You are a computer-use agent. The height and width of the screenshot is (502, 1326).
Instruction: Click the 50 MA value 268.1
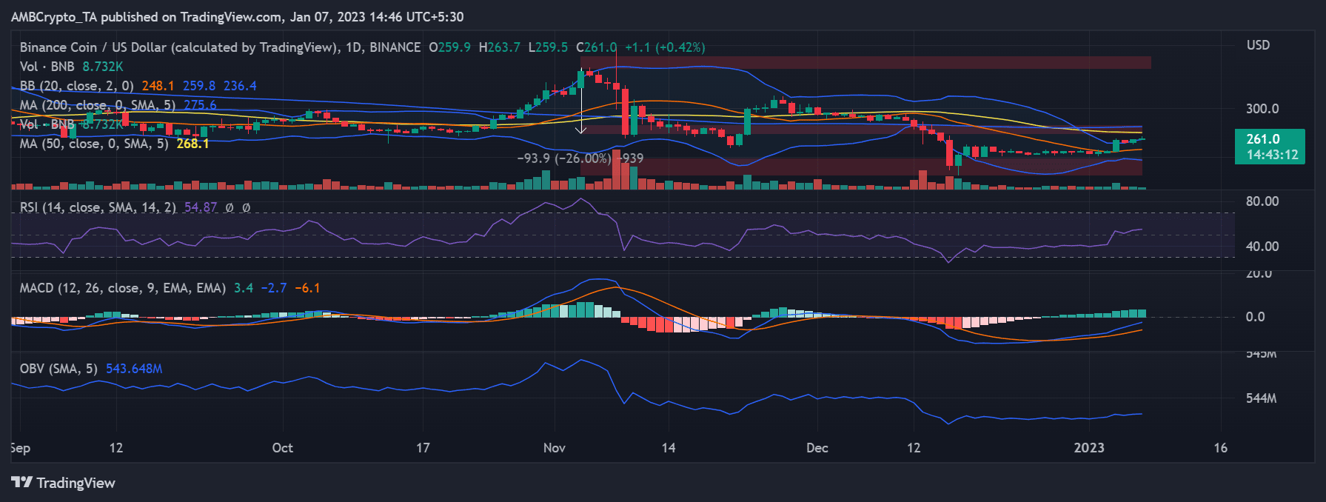(x=192, y=144)
